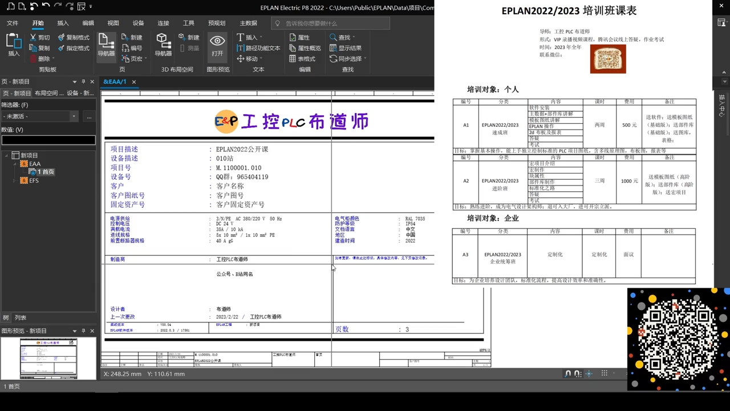Switch to Master Data (主数据) ribbon tab

(248, 23)
